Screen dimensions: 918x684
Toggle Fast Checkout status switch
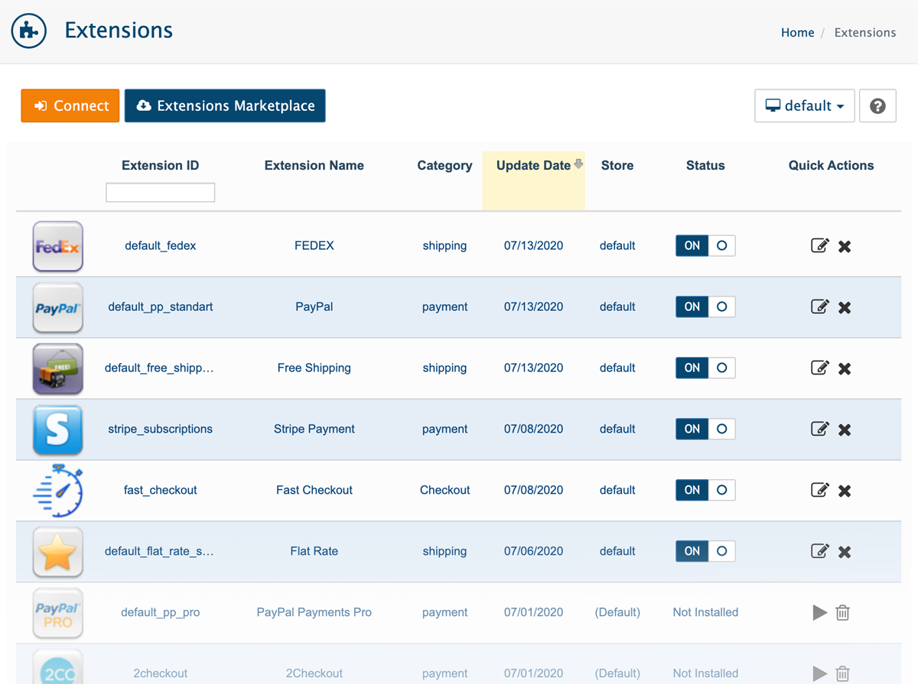pos(705,490)
